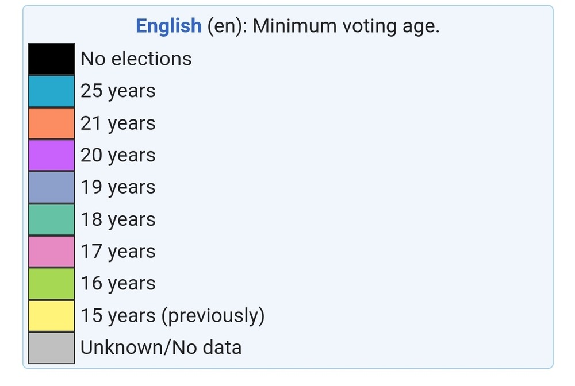This screenshot has height=386, width=575.
Task: Click the 25 years legend label
Action: [118, 91]
